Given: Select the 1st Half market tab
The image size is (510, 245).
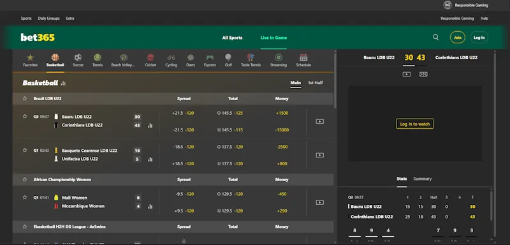Looking at the screenshot, I should coord(315,83).
